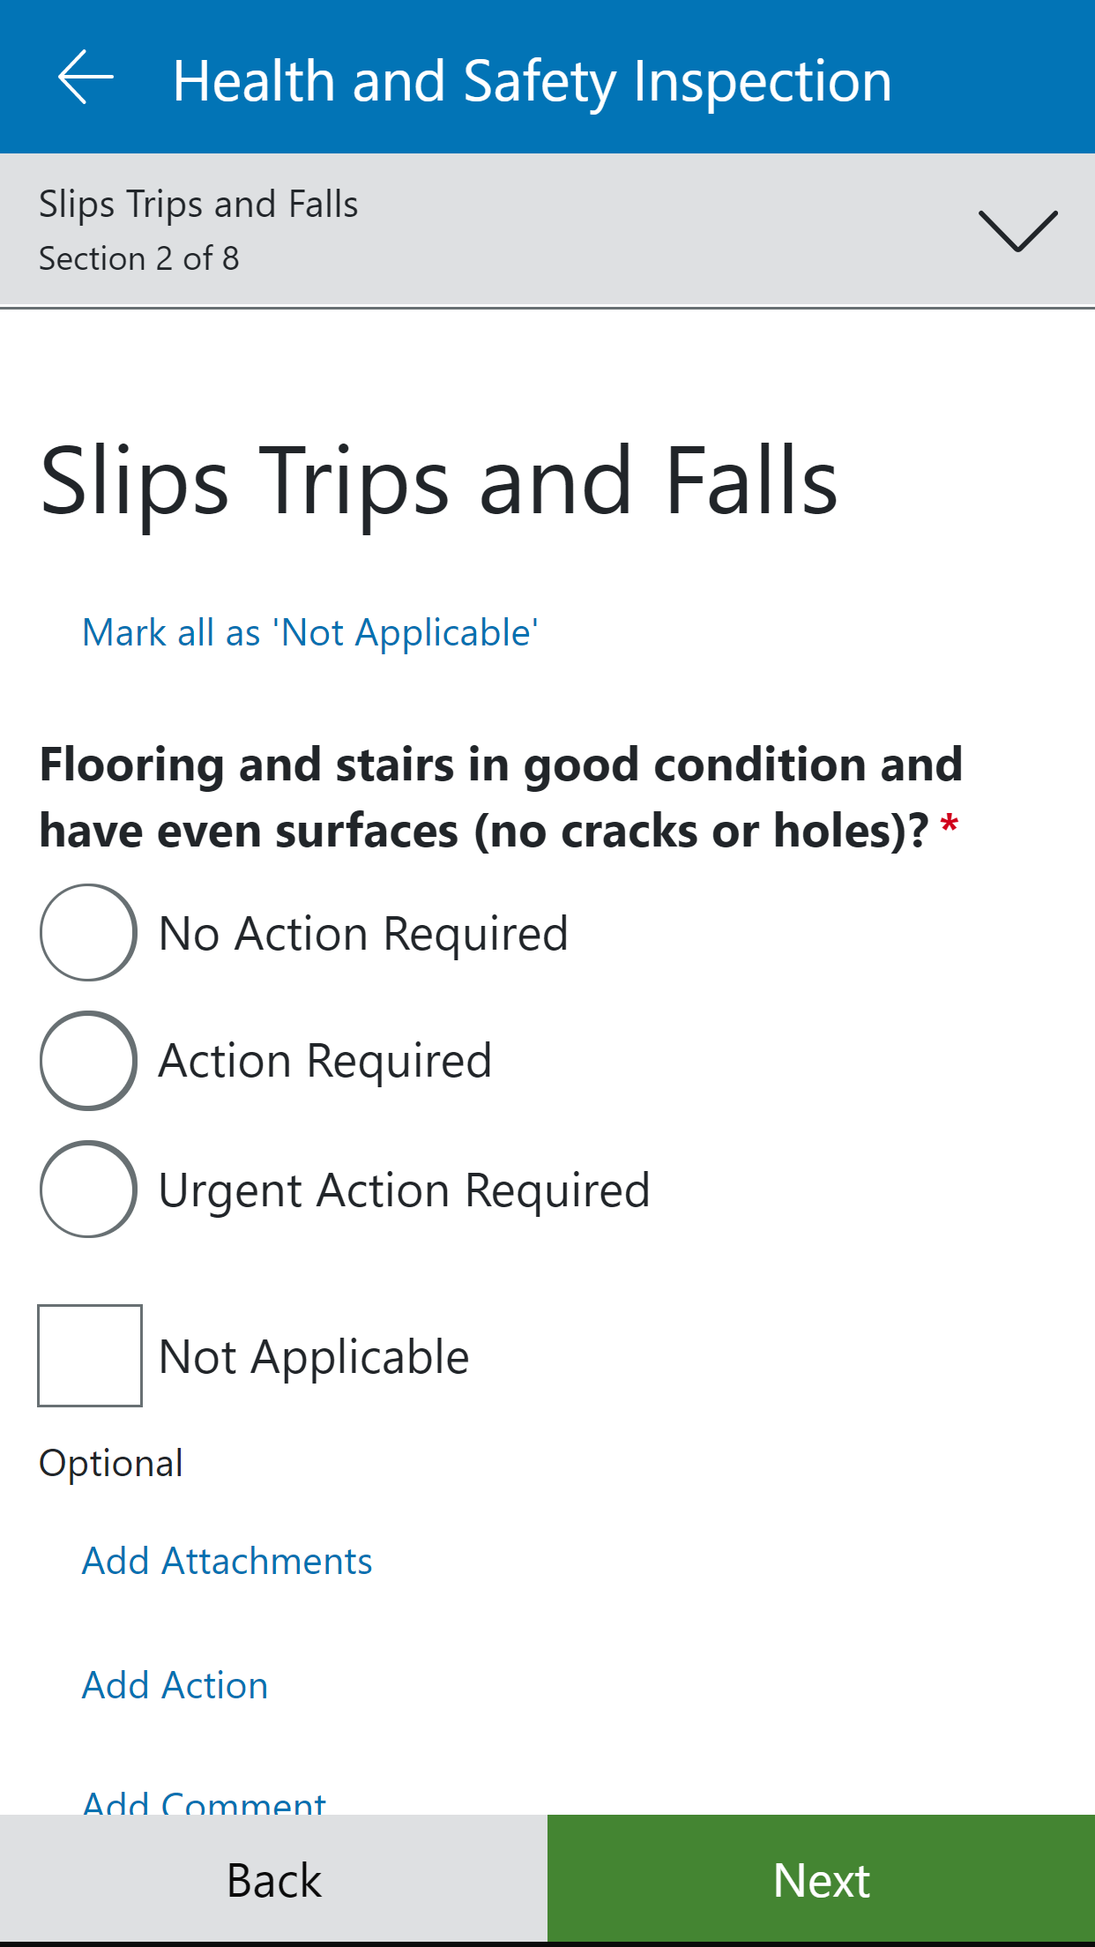1095x1947 pixels.
Task: Select the 'Urgent Action Required' option
Action: tap(87, 1190)
